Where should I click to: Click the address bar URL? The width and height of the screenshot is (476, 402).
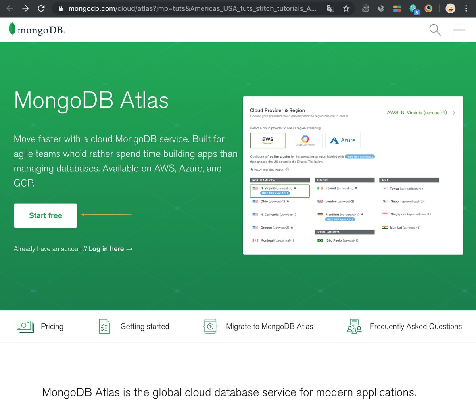[192, 8]
